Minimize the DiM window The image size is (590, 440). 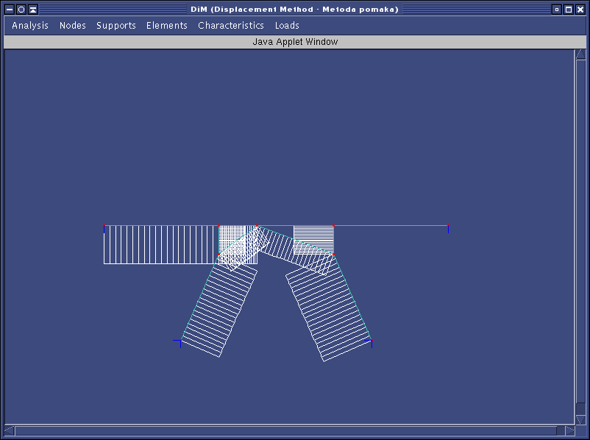[557, 10]
